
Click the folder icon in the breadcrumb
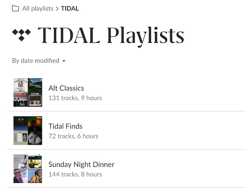point(15,8)
